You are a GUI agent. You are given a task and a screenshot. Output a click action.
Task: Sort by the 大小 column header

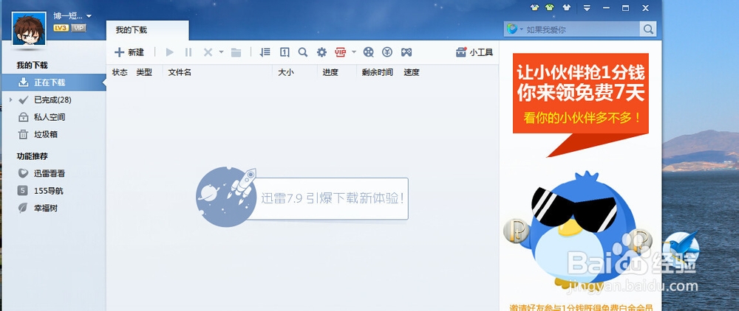coord(285,72)
